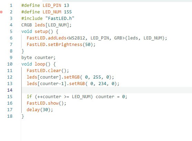Click the byte counter declaration
Viewport: 192px width, 141px height.
(x=39, y=58)
